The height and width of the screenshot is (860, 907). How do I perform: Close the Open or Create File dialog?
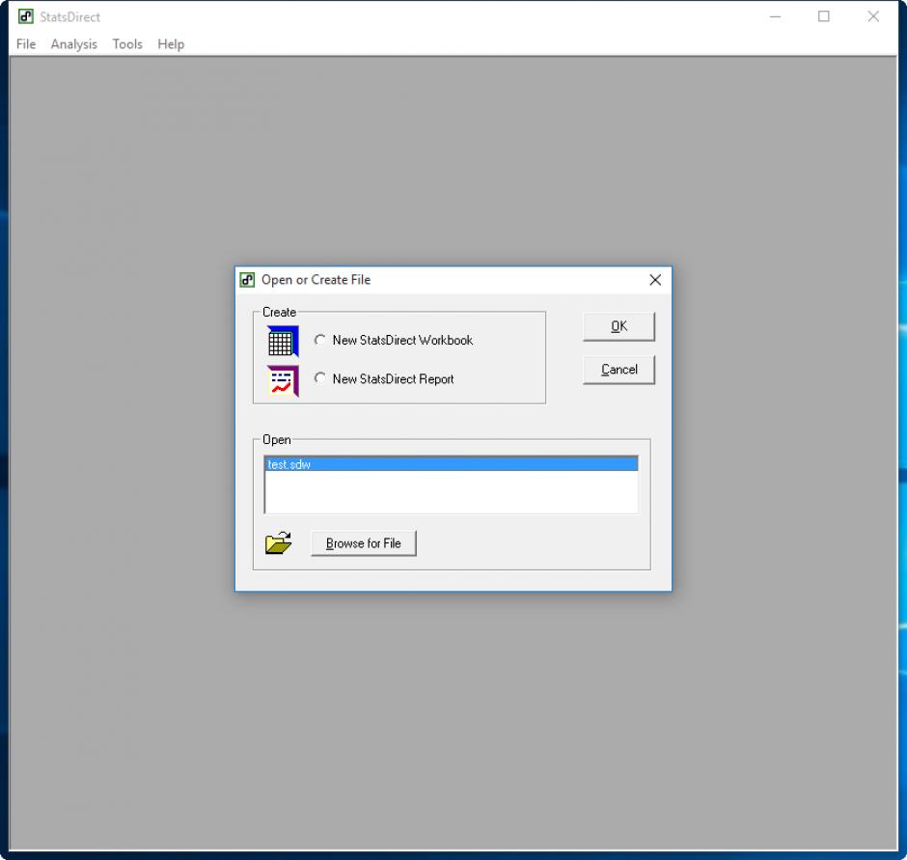pyautogui.click(x=655, y=280)
